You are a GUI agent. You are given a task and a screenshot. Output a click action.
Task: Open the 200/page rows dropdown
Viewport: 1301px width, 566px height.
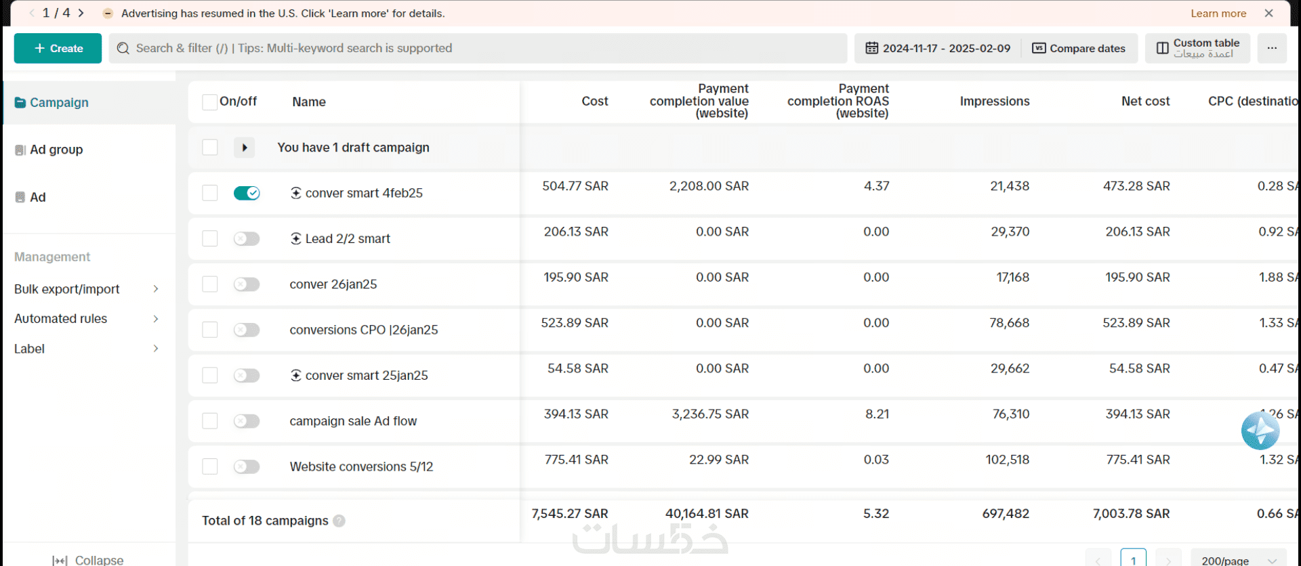[1238, 560]
